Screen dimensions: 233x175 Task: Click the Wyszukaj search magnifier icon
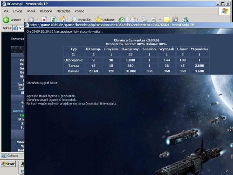pyautogui.click(x=74, y=20)
